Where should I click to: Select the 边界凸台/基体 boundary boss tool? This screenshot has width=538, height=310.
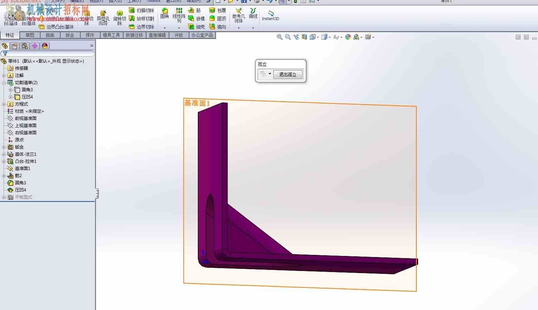(56, 27)
